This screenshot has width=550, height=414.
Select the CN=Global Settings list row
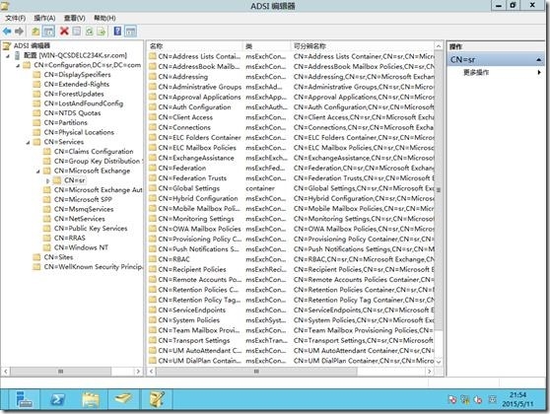coord(291,188)
